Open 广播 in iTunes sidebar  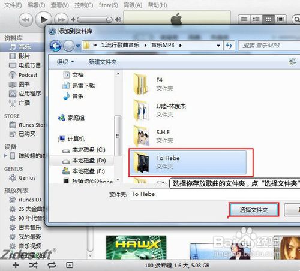tap(19, 103)
